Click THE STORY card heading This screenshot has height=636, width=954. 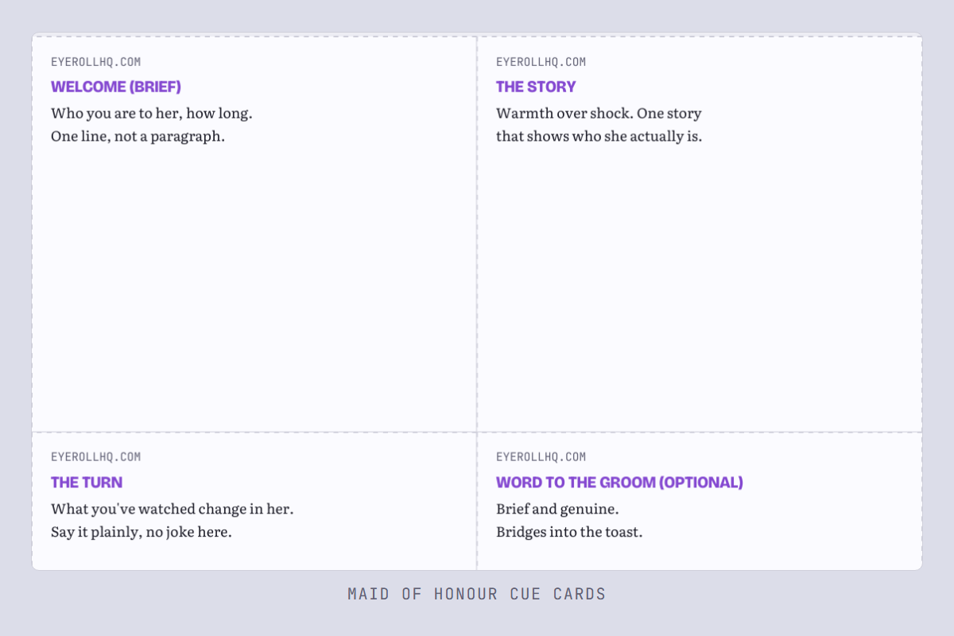pos(536,87)
